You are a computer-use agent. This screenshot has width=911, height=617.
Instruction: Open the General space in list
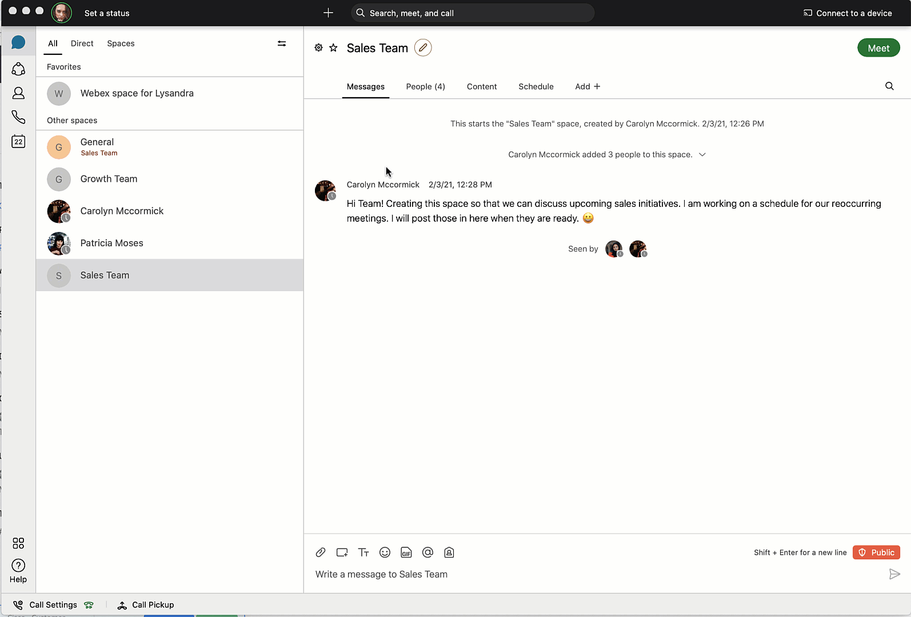(170, 147)
